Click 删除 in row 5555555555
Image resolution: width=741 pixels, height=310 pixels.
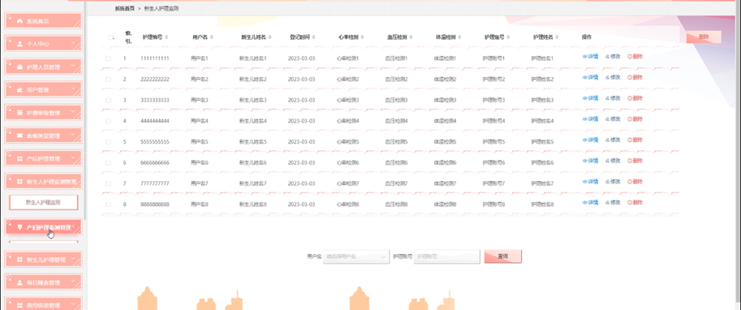coord(635,140)
